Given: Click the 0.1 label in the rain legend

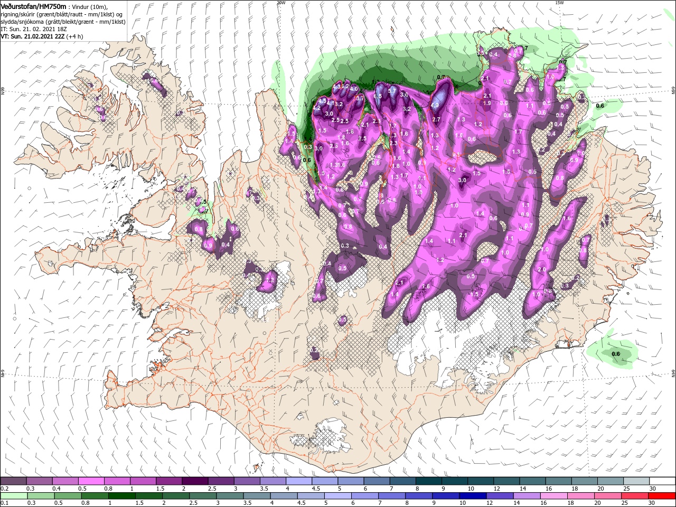Looking at the screenshot, I should tap(4, 502).
